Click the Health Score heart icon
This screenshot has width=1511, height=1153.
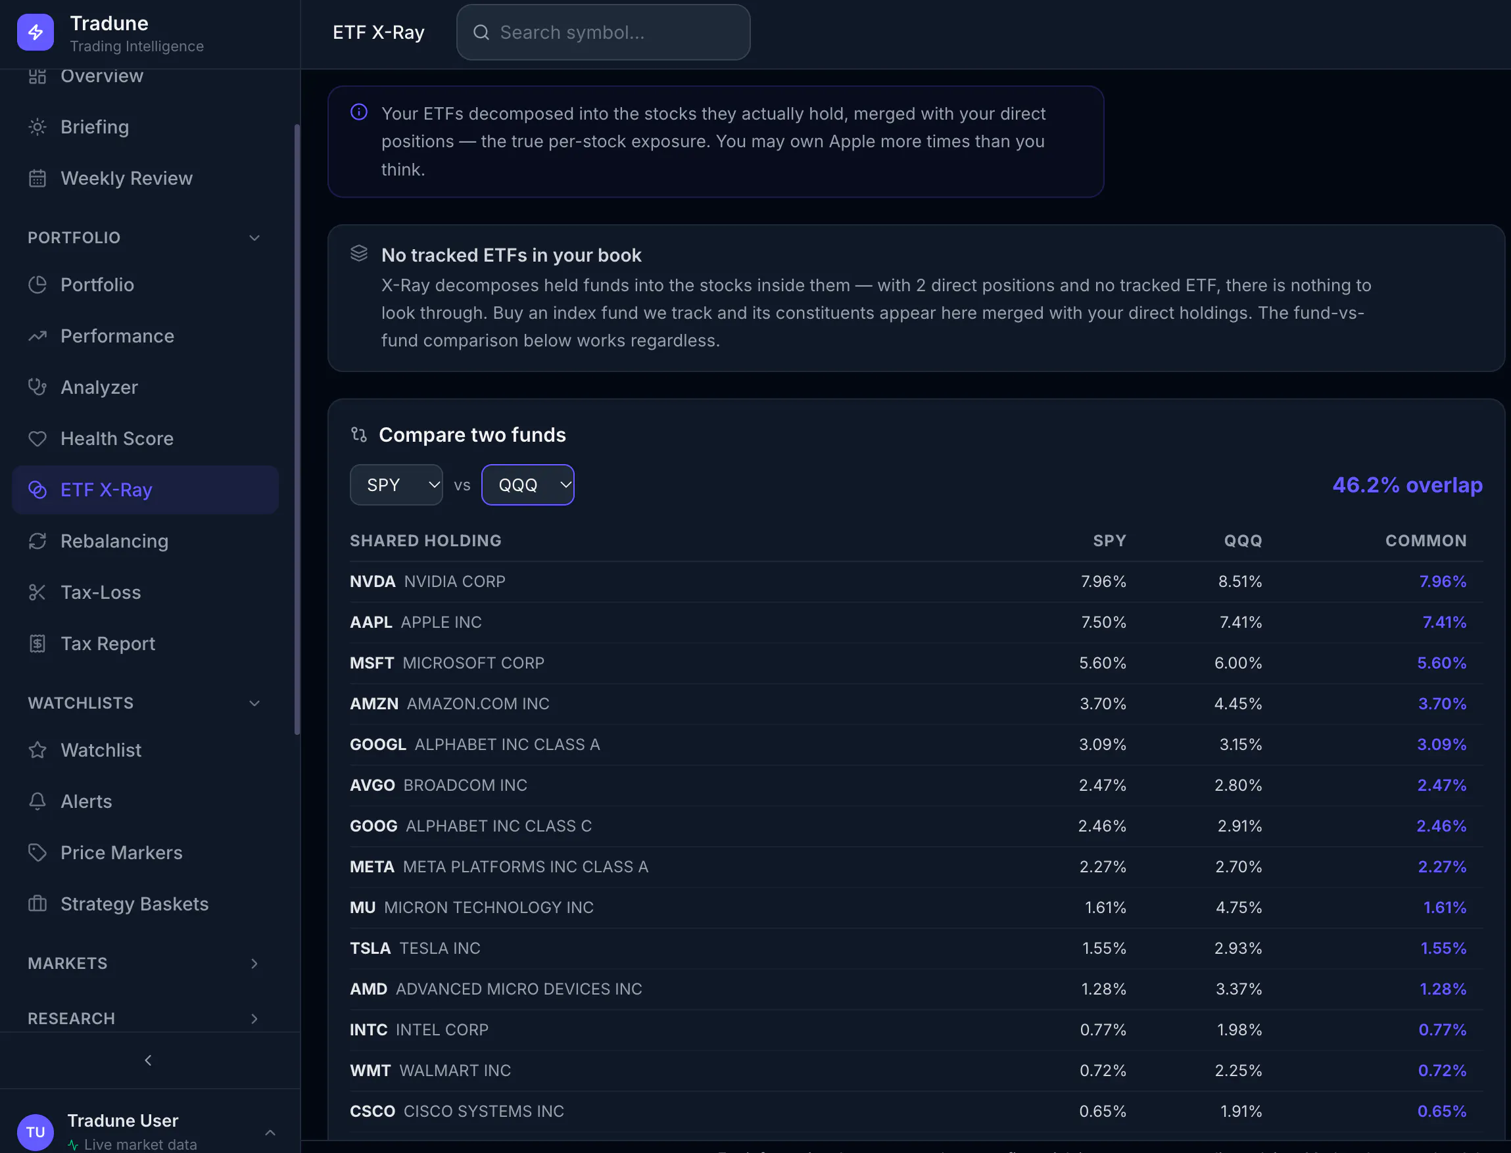coord(37,438)
